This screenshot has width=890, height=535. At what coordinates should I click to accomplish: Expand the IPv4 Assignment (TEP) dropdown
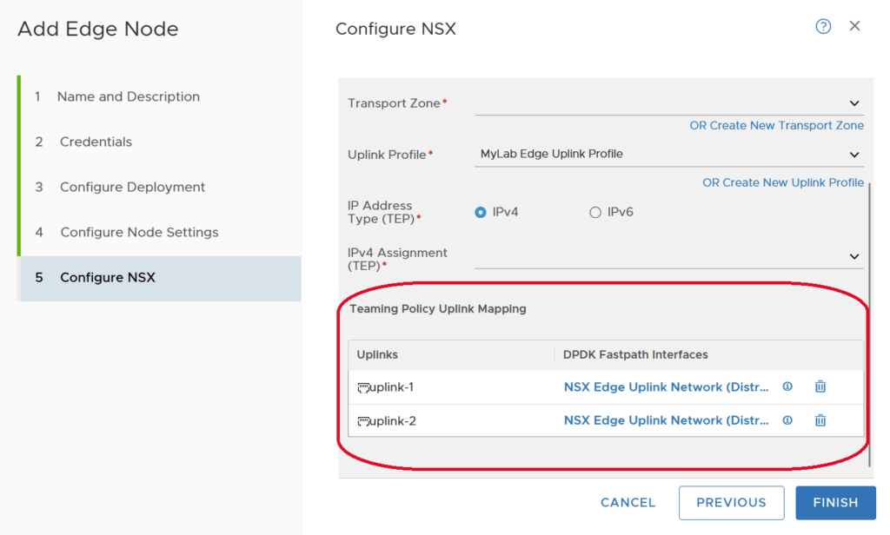tap(854, 257)
